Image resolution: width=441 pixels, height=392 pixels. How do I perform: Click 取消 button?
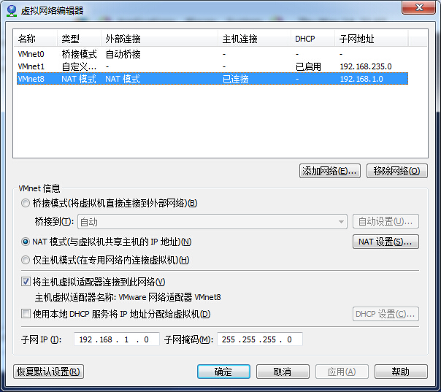(x=283, y=372)
